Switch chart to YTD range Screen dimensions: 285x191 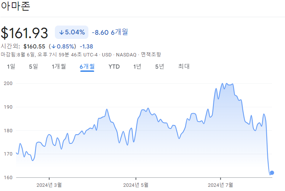tap(114, 67)
